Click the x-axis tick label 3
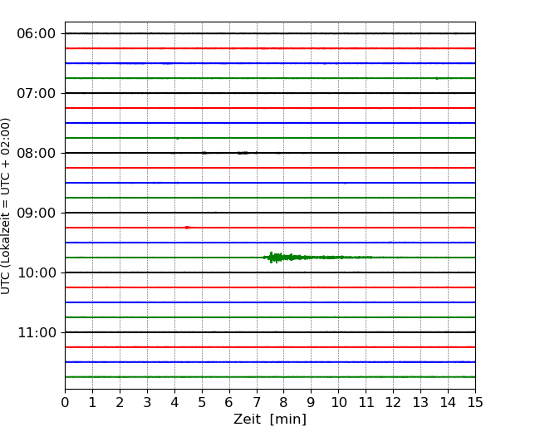Image resolution: width=540 pixels, height=432 pixels. 147,402
